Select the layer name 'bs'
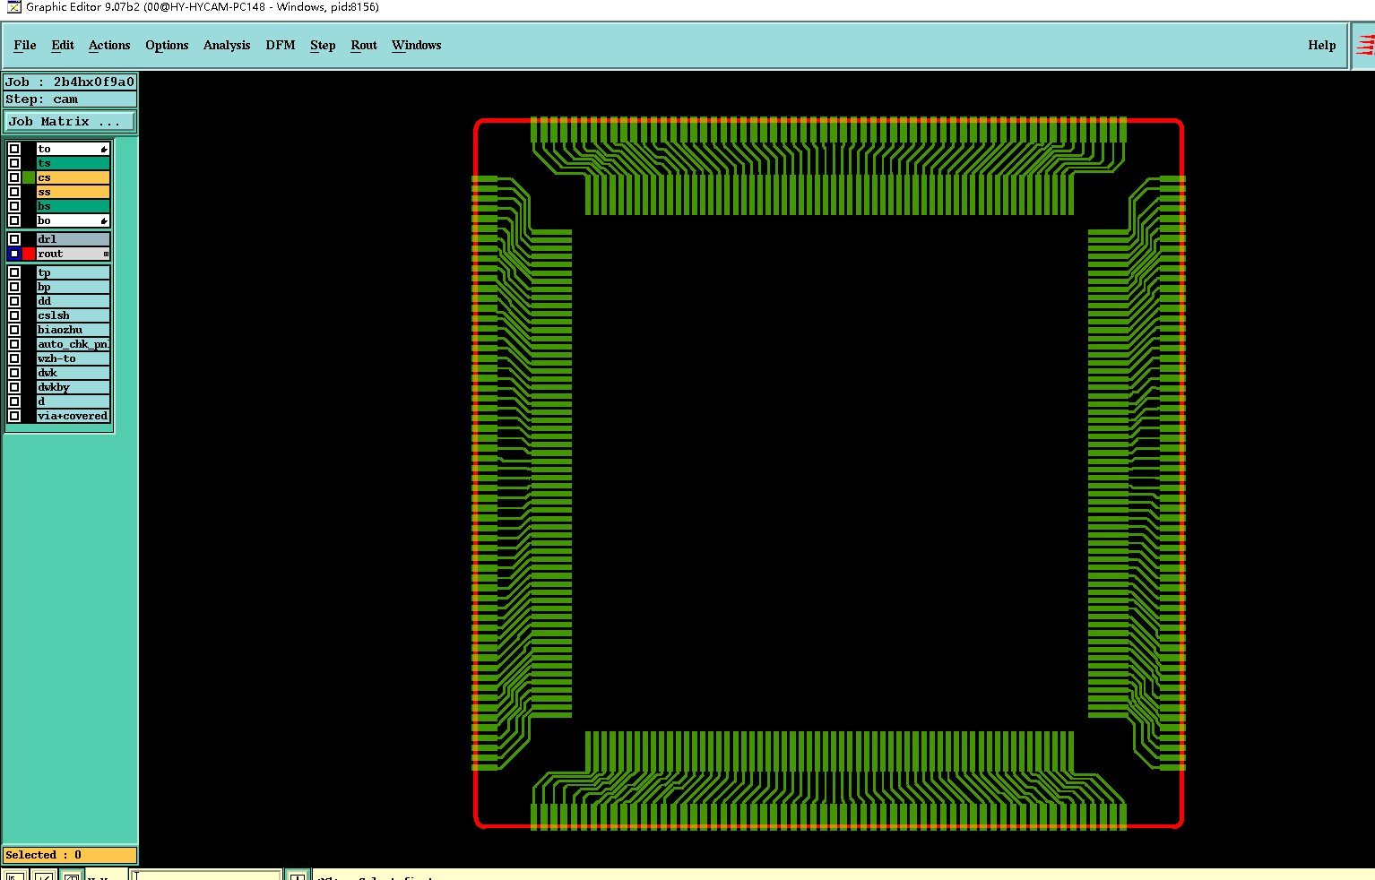The height and width of the screenshot is (880, 1375). (73, 206)
